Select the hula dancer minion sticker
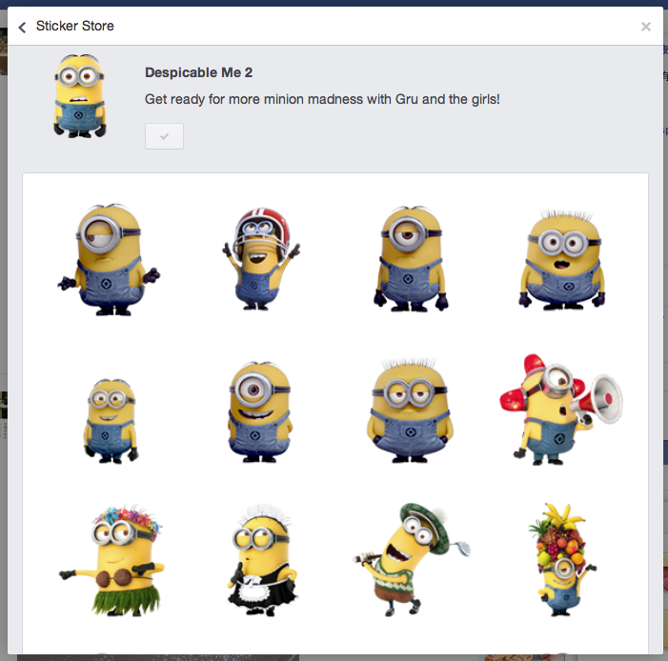The image size is (668, 661). point(111,560)
